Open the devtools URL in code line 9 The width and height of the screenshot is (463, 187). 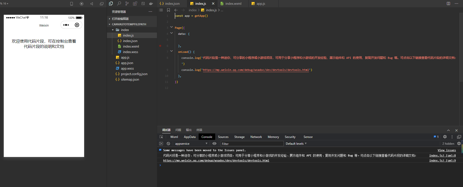(256, 70)
